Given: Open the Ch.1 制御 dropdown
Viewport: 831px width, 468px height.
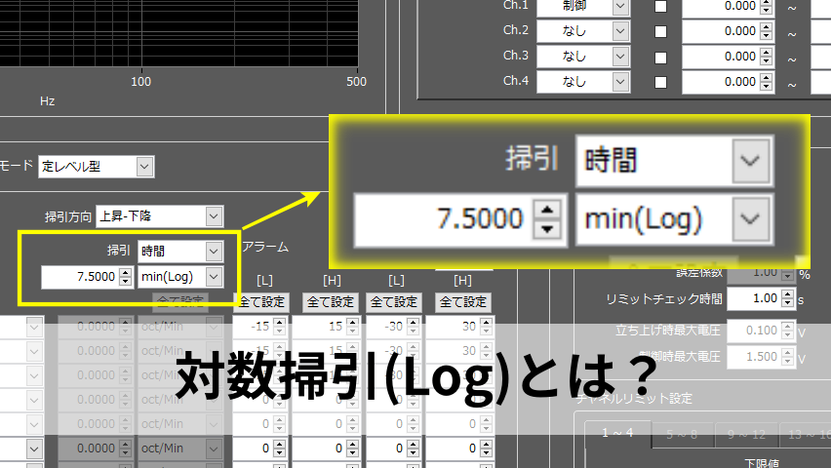Looking at the screenshot, I should (x=620, y=6).
